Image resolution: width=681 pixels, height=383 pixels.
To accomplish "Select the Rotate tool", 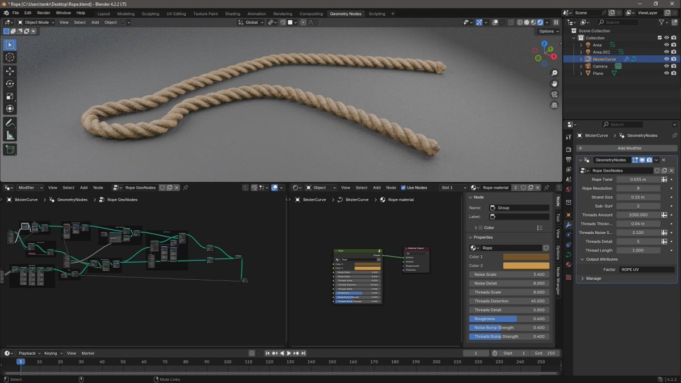I will (x=9, y=83).
